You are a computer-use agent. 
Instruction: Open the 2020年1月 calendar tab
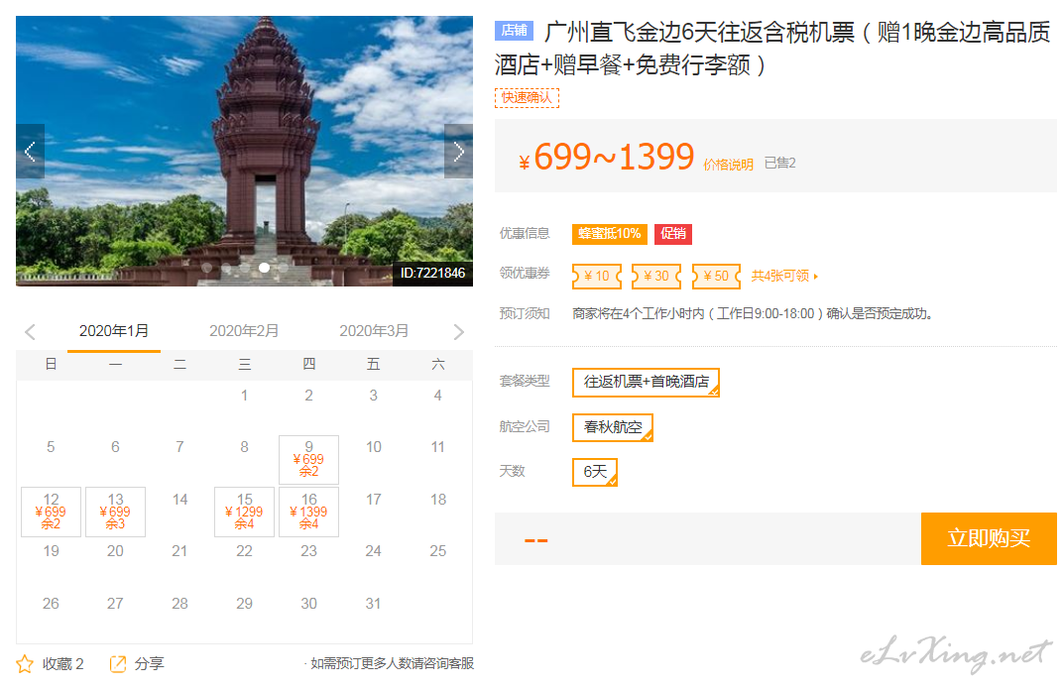pos(114,331)
